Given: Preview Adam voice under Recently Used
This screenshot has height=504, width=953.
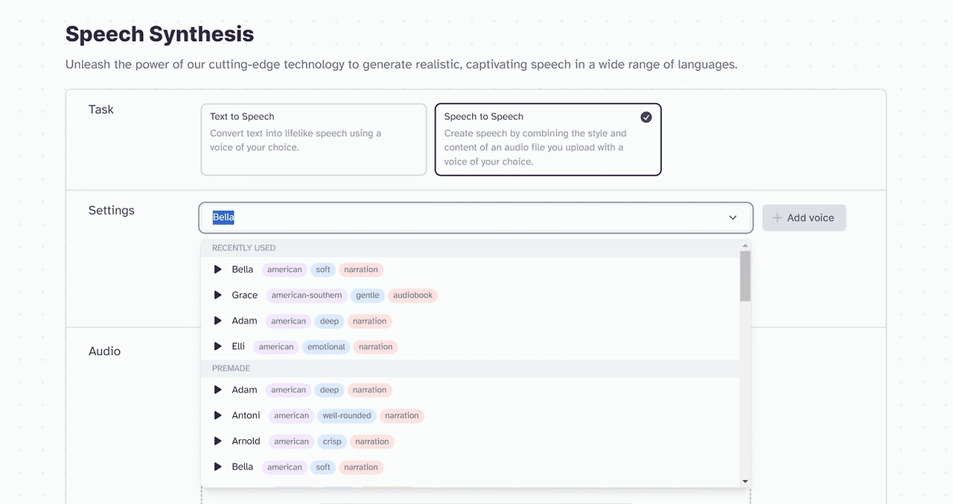Looking at the screenshot, I should (x=218, y=321).
